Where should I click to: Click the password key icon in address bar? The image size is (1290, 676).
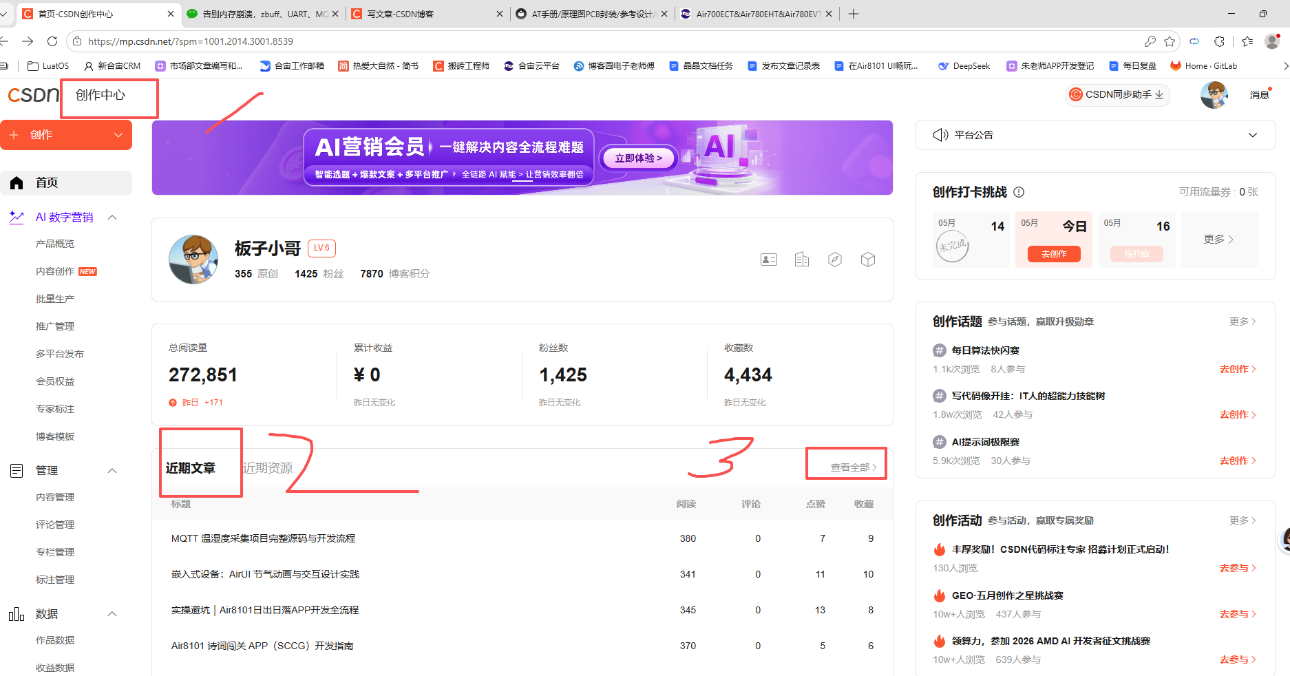point(1150,41)
